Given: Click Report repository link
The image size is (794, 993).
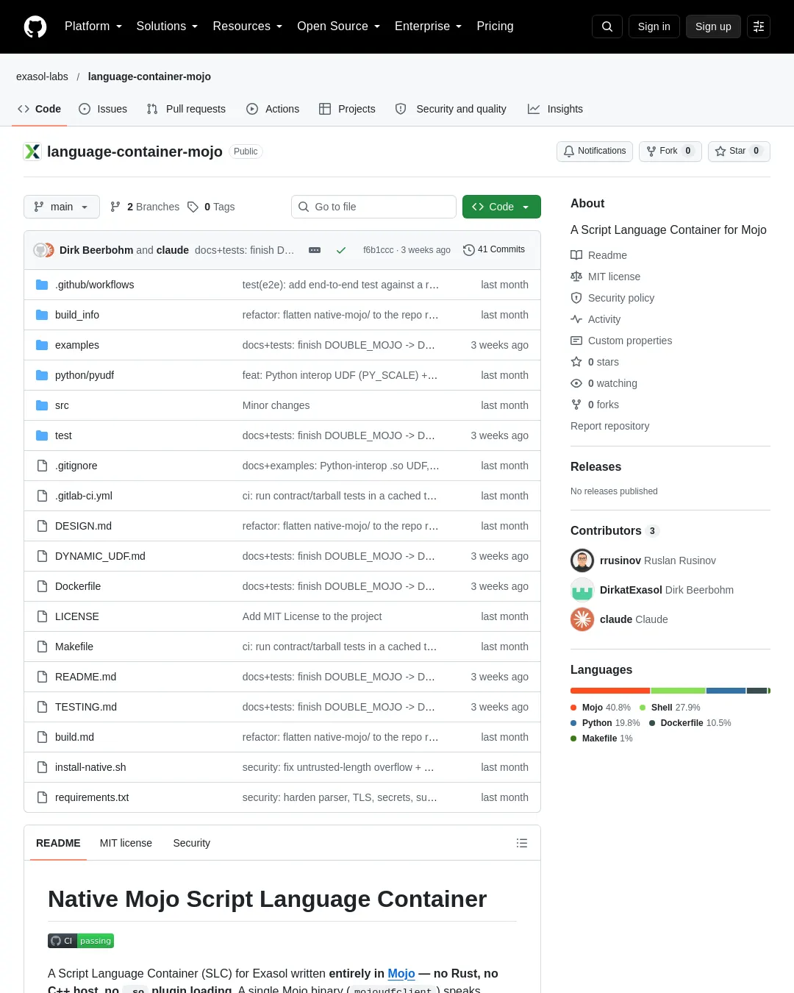Looking at the screenshot, I should pyautogui.click(x=609, y=426).
